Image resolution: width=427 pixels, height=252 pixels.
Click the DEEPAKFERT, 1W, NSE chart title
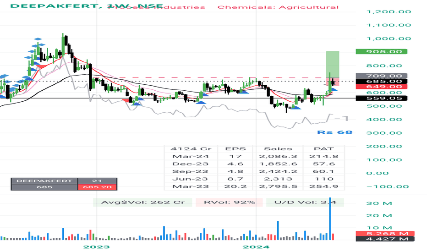click(87, 5)
